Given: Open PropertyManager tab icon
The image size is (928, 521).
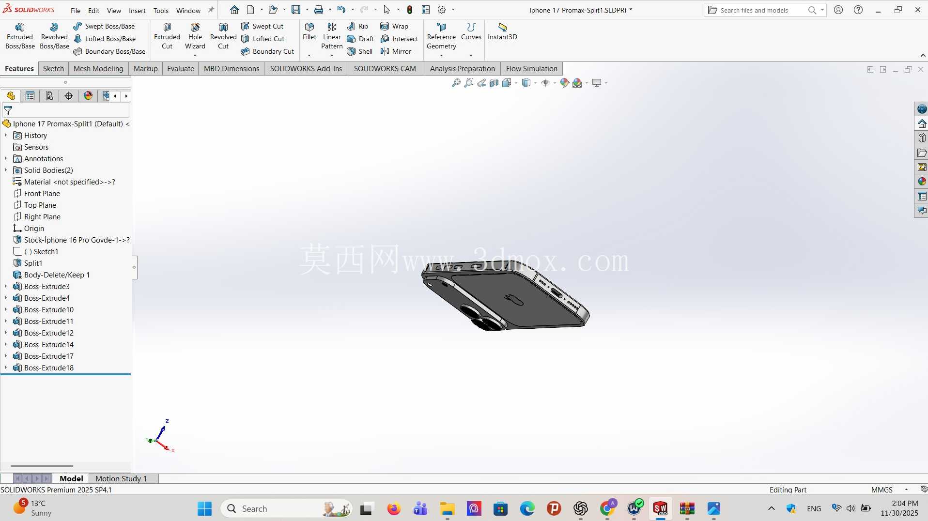Looking at the screenshot, I should pyautogui.click(x=30, y=96).
